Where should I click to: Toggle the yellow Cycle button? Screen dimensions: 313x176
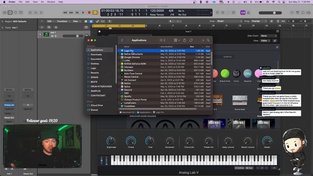point(95,13)
